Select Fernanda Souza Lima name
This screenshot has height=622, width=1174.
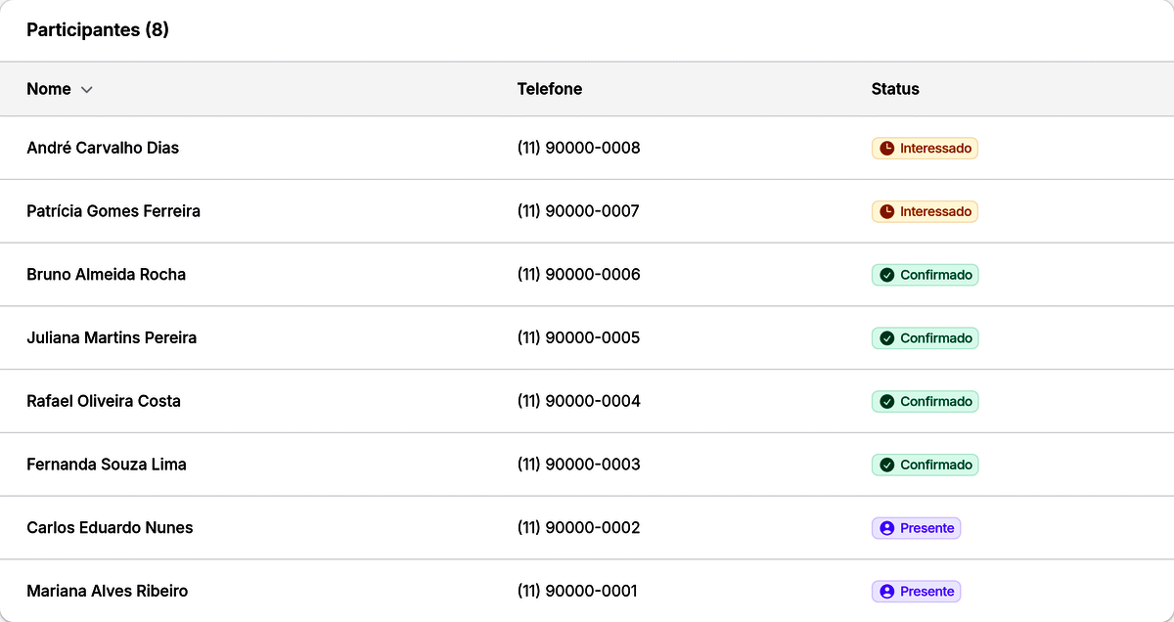(107, 465)
